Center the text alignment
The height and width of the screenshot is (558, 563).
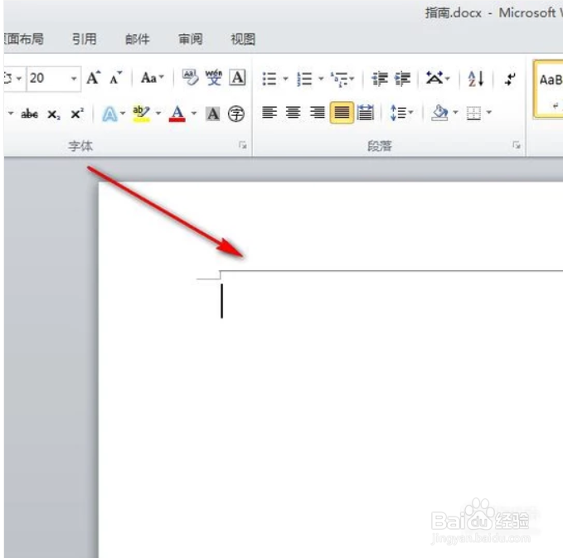click(293, 113)
